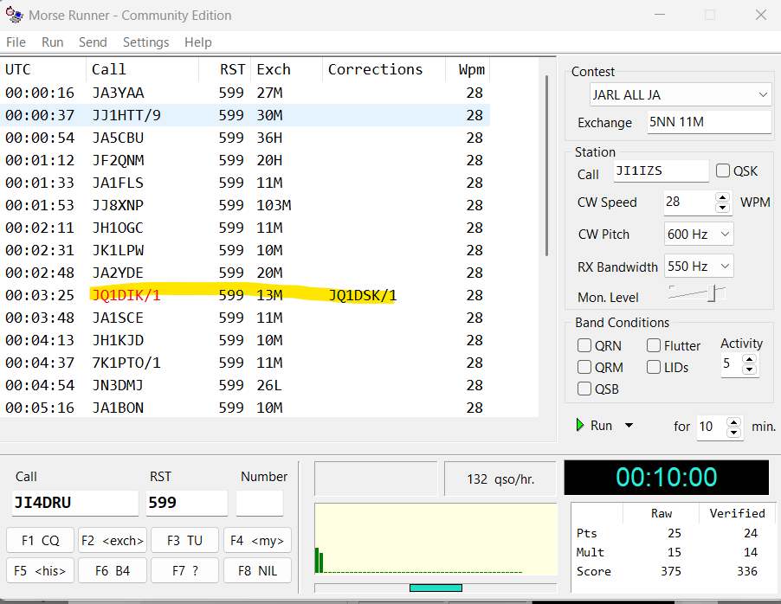Increase run duration minutes with up arrow

(x=733, y=422)
